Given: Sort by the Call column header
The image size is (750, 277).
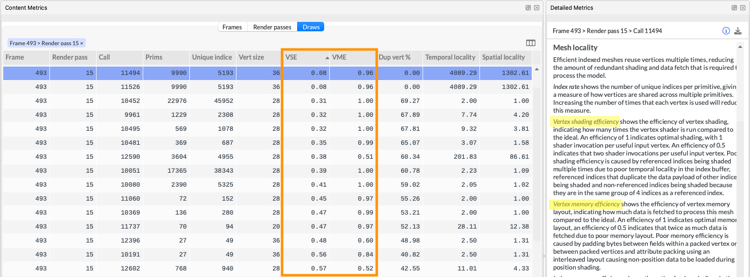Looking at the screenshot, I should click(119, 57).
